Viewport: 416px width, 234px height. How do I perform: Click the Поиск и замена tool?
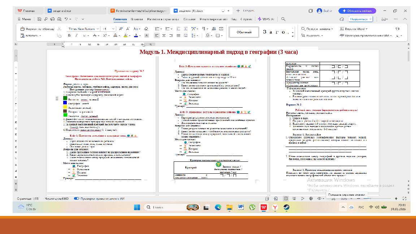tap(317, 29)
